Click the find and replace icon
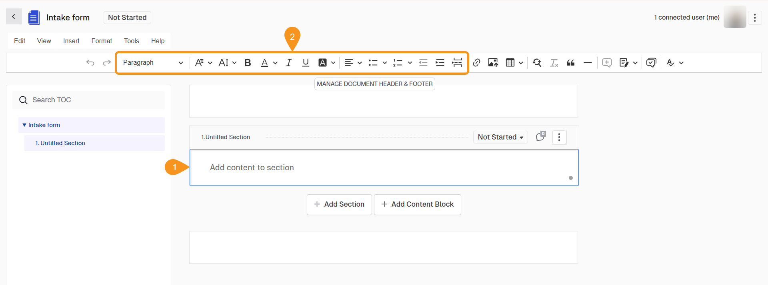This screenshot has width=768, height=285. pyautogui.click(x=537, y=63)
